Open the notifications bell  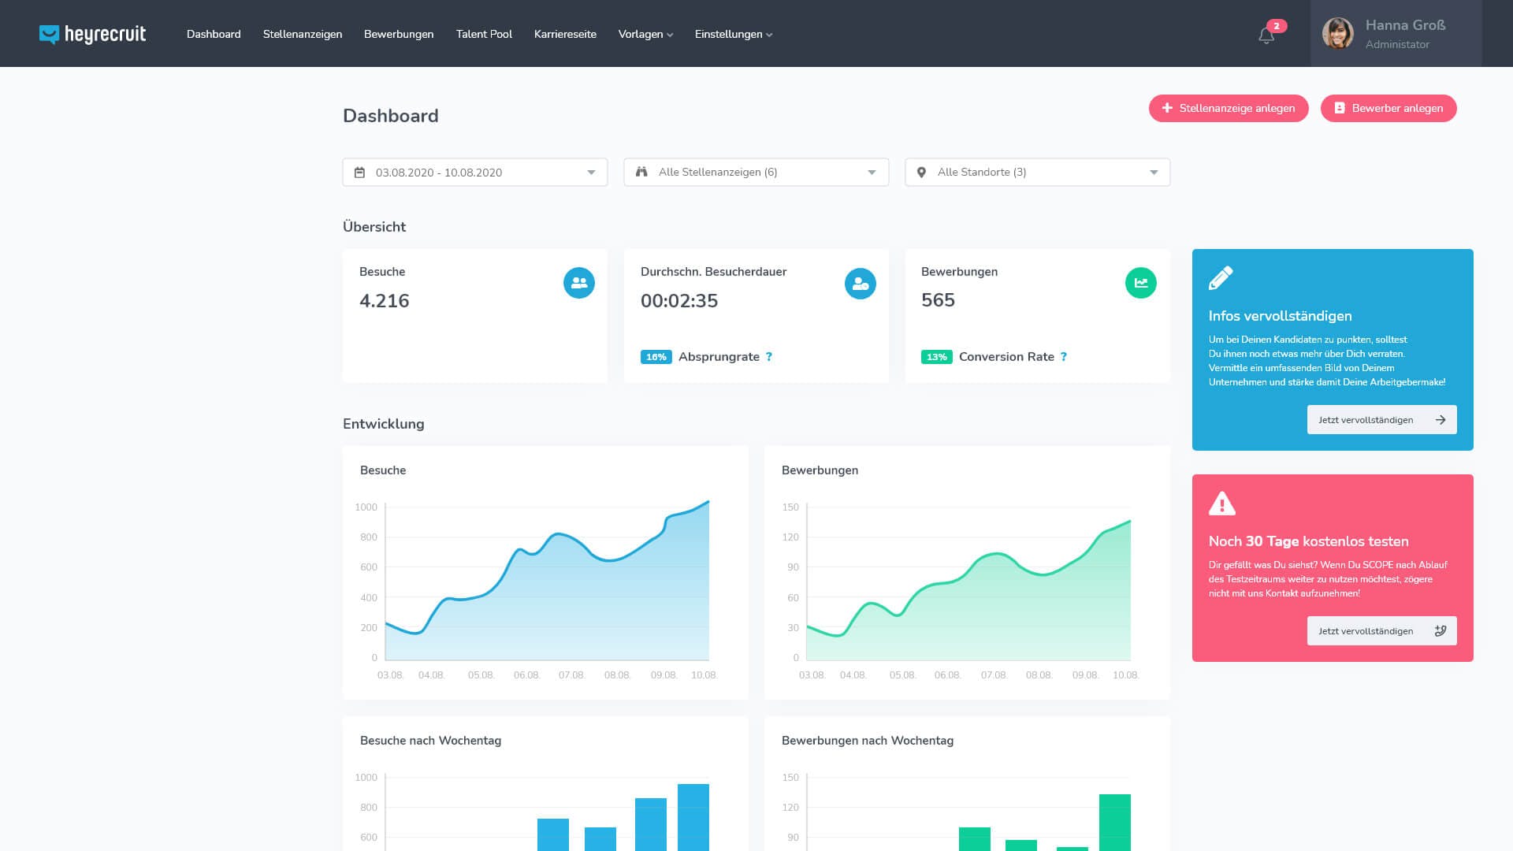click(1266, 35)
